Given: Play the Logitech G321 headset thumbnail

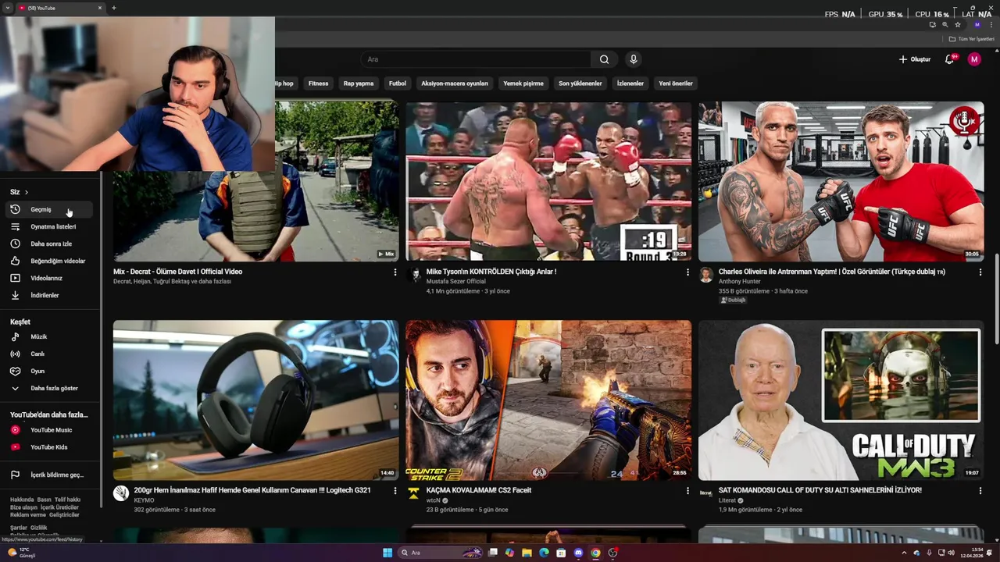Looking at the screenshot, I should (x=255, y=400).
